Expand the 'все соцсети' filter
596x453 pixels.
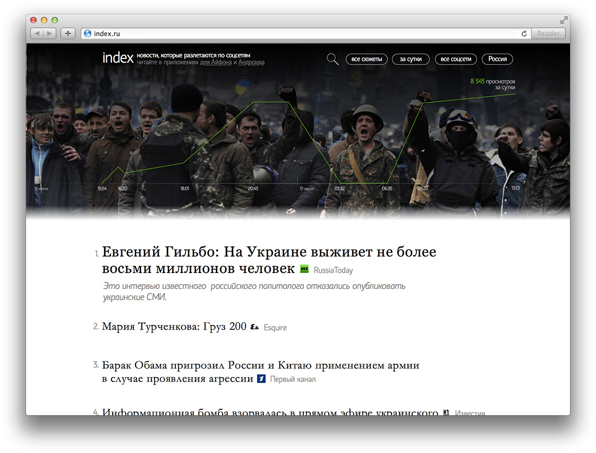click(x=456, y=59)
